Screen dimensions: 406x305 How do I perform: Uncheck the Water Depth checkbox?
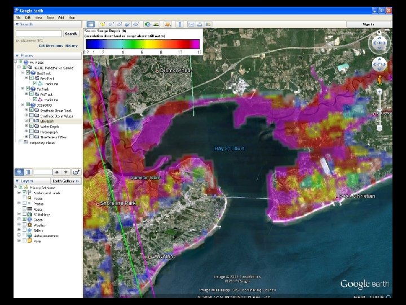[32, 127]
